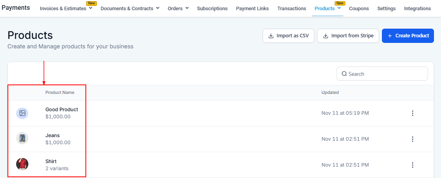The height and width of the screenshot is (178, 441).
Task: Click the red Shirt product thumbnail
Action: tap(22, 164)
